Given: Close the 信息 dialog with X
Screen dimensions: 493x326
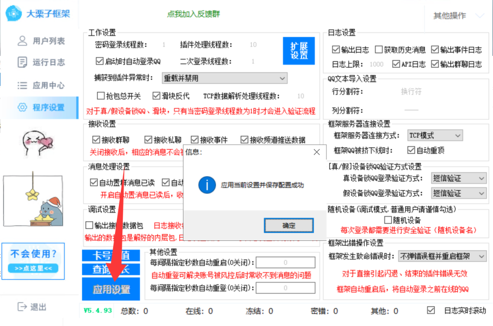Looking at the screenshot, I should 316,152.
